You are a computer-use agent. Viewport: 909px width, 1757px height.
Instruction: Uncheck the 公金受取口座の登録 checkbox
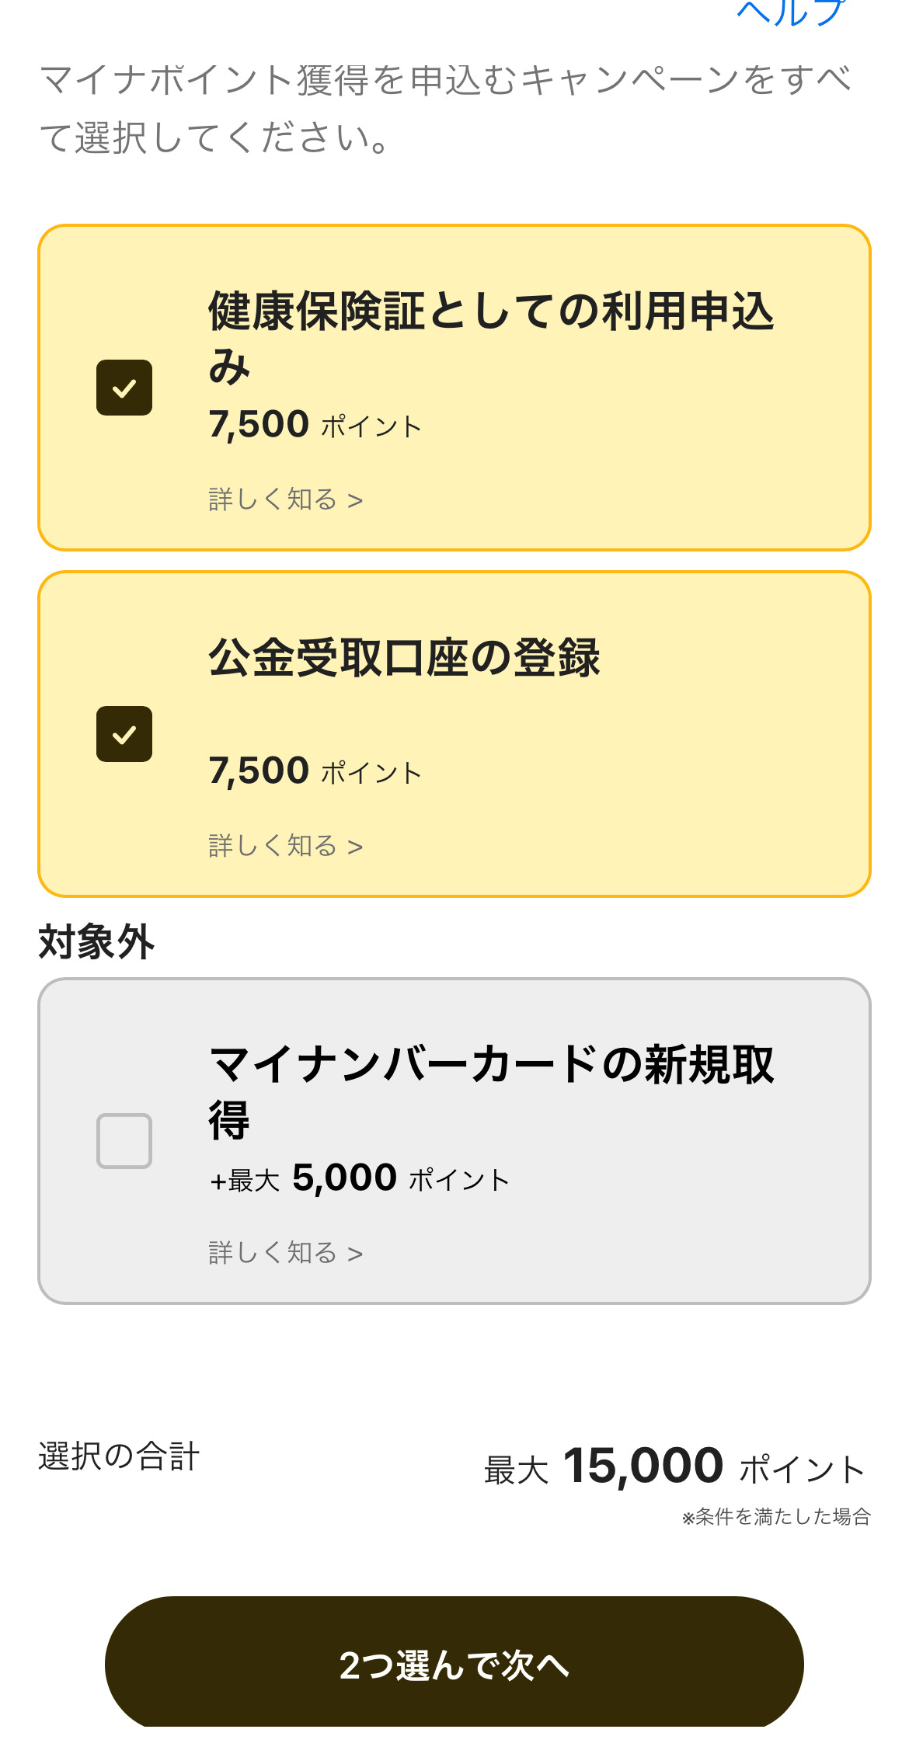[124, 734]
